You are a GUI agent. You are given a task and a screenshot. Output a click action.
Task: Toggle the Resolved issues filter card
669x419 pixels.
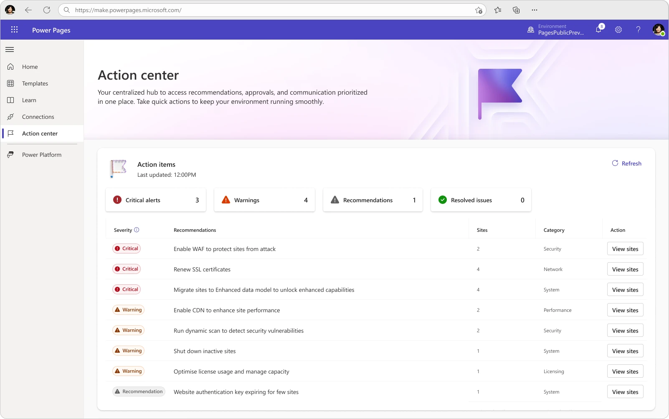(481, 200)
